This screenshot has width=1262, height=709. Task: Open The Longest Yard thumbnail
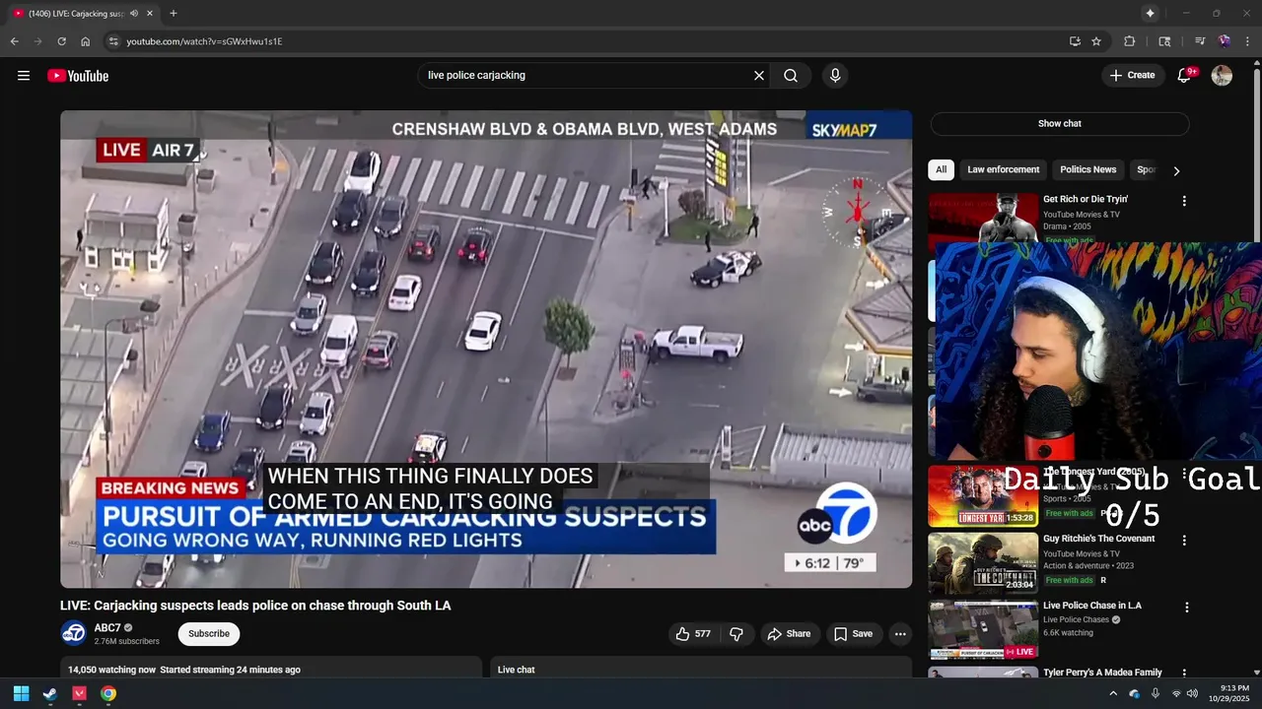click(x=983, y=495)
